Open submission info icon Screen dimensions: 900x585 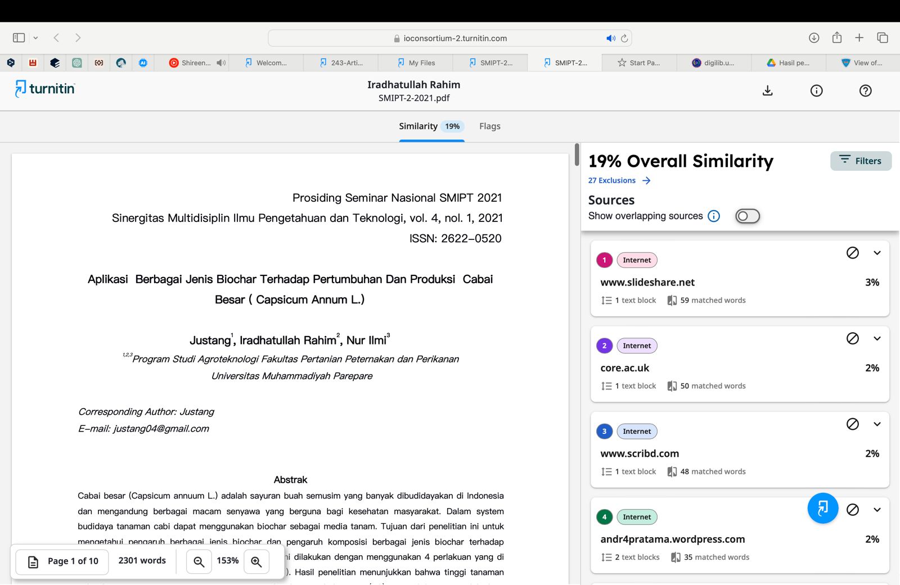point(816,90)
